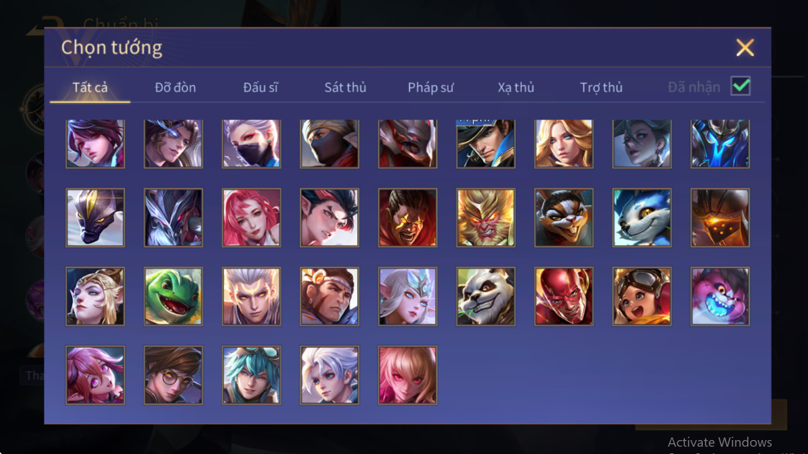Select the green frog hero portrait

click(x=174, y=296)
